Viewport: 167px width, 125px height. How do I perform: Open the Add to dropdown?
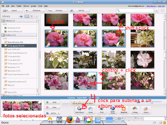tap(53, 113)
